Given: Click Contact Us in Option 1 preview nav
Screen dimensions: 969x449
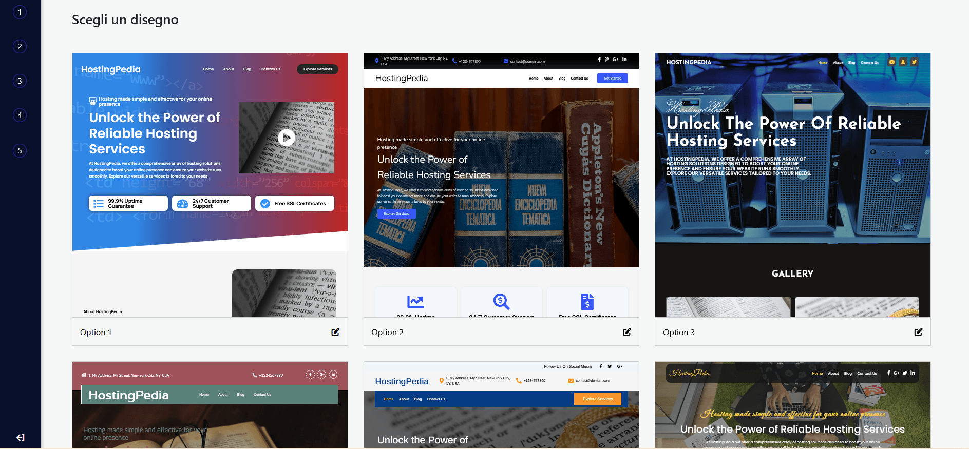Looking at the screenshot, I should [271, 69].
